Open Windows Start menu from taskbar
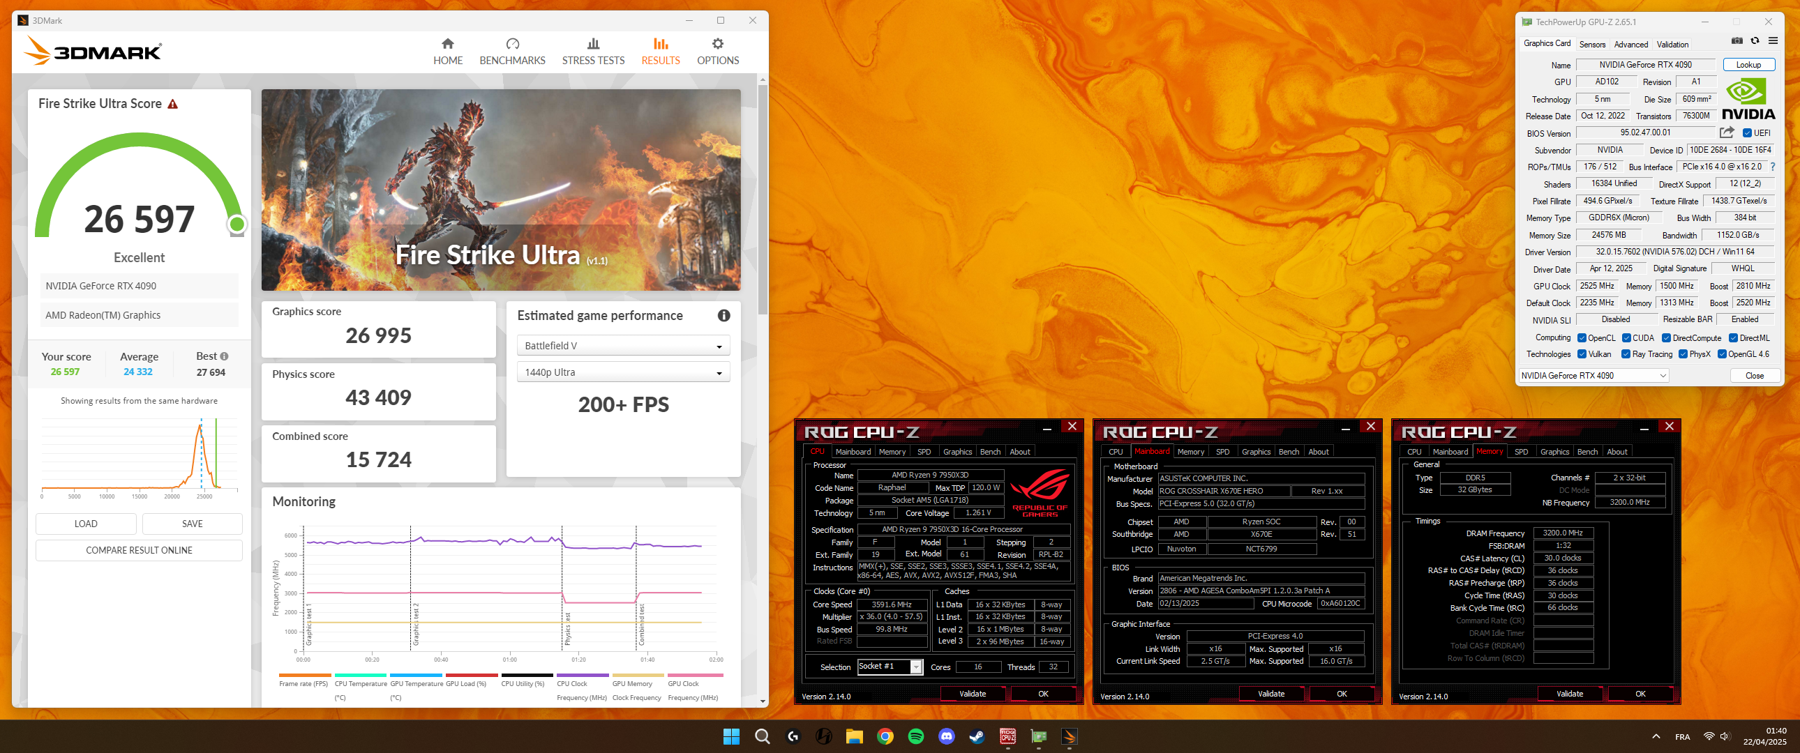This screenshot has width=1800, height=753. pyautogui.click(x=732, y=736)
